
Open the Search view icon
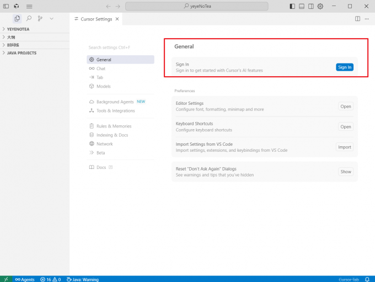pyautogui.click(x=29, y=18)
